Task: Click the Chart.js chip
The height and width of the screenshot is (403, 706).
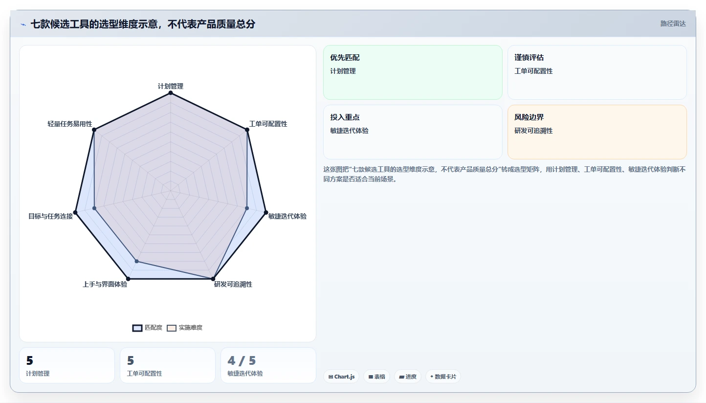Action: 341,377
